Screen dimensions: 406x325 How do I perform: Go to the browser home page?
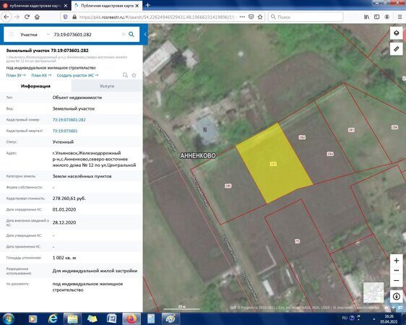(37, 17)
